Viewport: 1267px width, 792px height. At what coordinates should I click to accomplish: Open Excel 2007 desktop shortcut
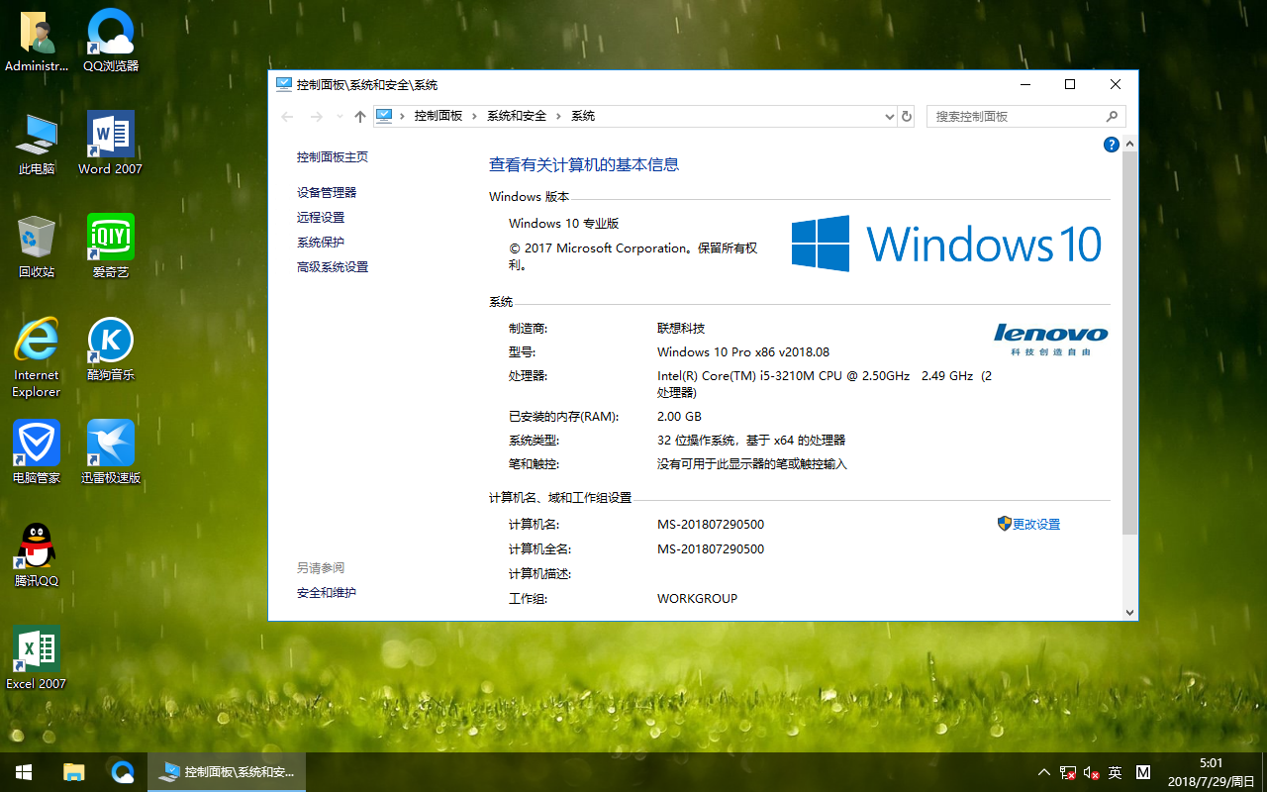tap(37, 659)
